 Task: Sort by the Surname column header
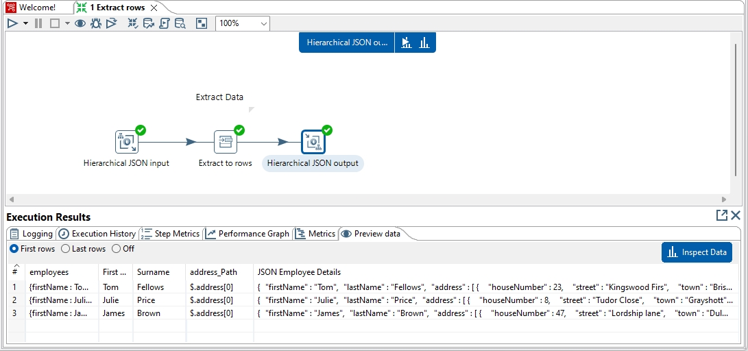[153, 272]
